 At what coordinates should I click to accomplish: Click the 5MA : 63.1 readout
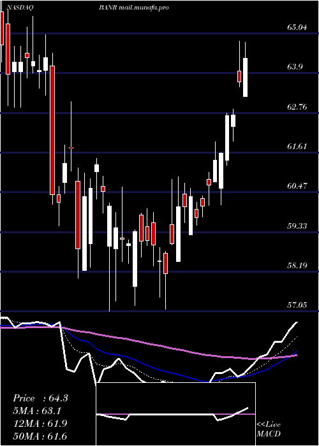37,411
